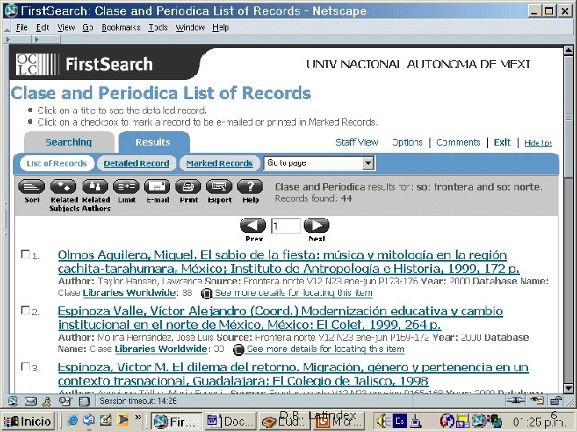Image resolution: width=577 pixels, height=432 pixels.
Task: Open the Olmos Aguilera, Miguel record title
Action: pyautogui.click(x=288, y=262)
